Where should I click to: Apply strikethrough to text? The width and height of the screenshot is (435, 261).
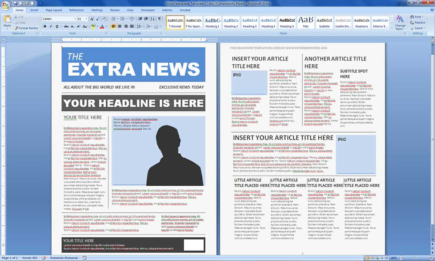pyautogui.click(x=66, y=26)
